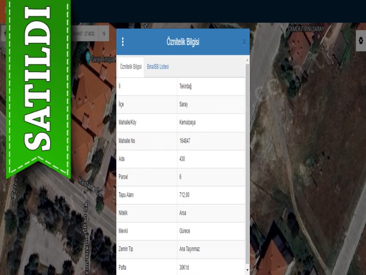366x275 pixels.
Task: Select the Öznitelik Bilgisi tab
Action: pyautogui.click(x=131, y=67)
